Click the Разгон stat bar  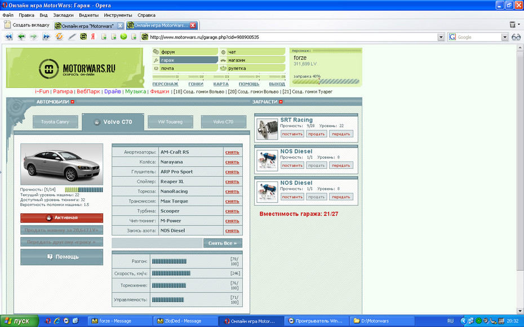pyautogui.click(x=170, y=261)
